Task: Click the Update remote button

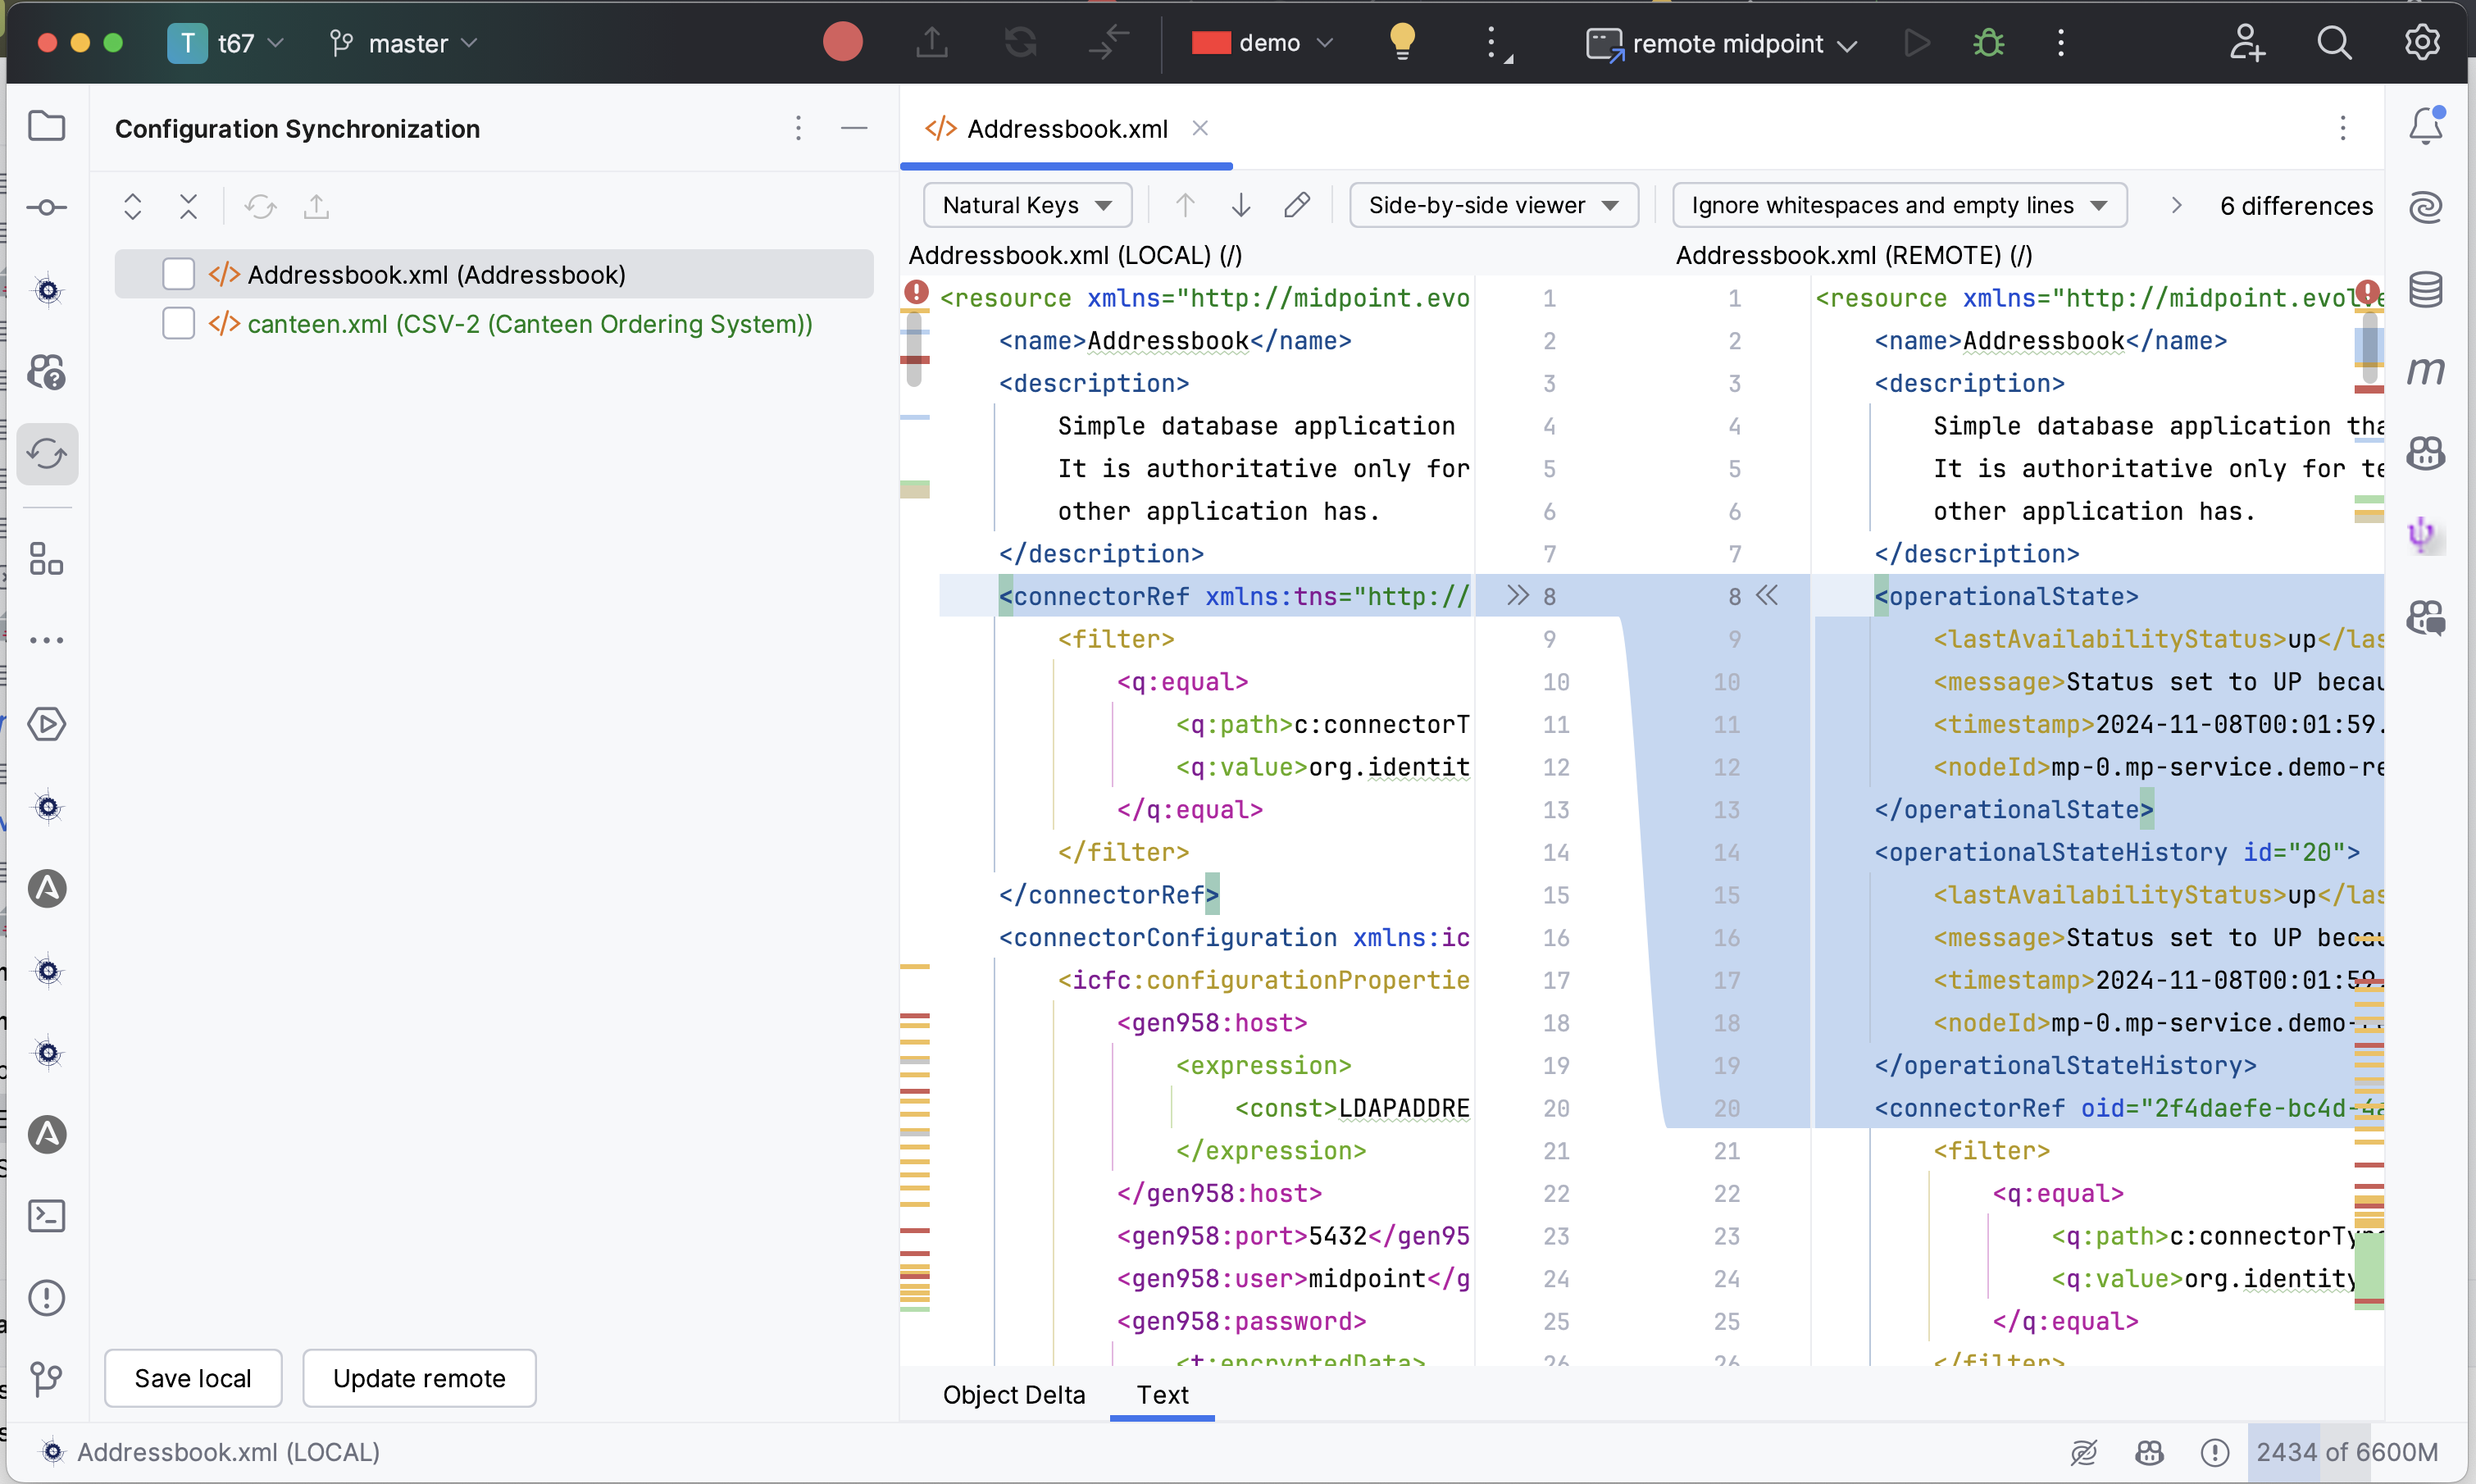Action: coord(419,1378)
